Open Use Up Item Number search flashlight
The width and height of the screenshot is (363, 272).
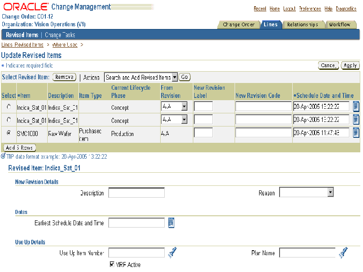tap(172, 253)
